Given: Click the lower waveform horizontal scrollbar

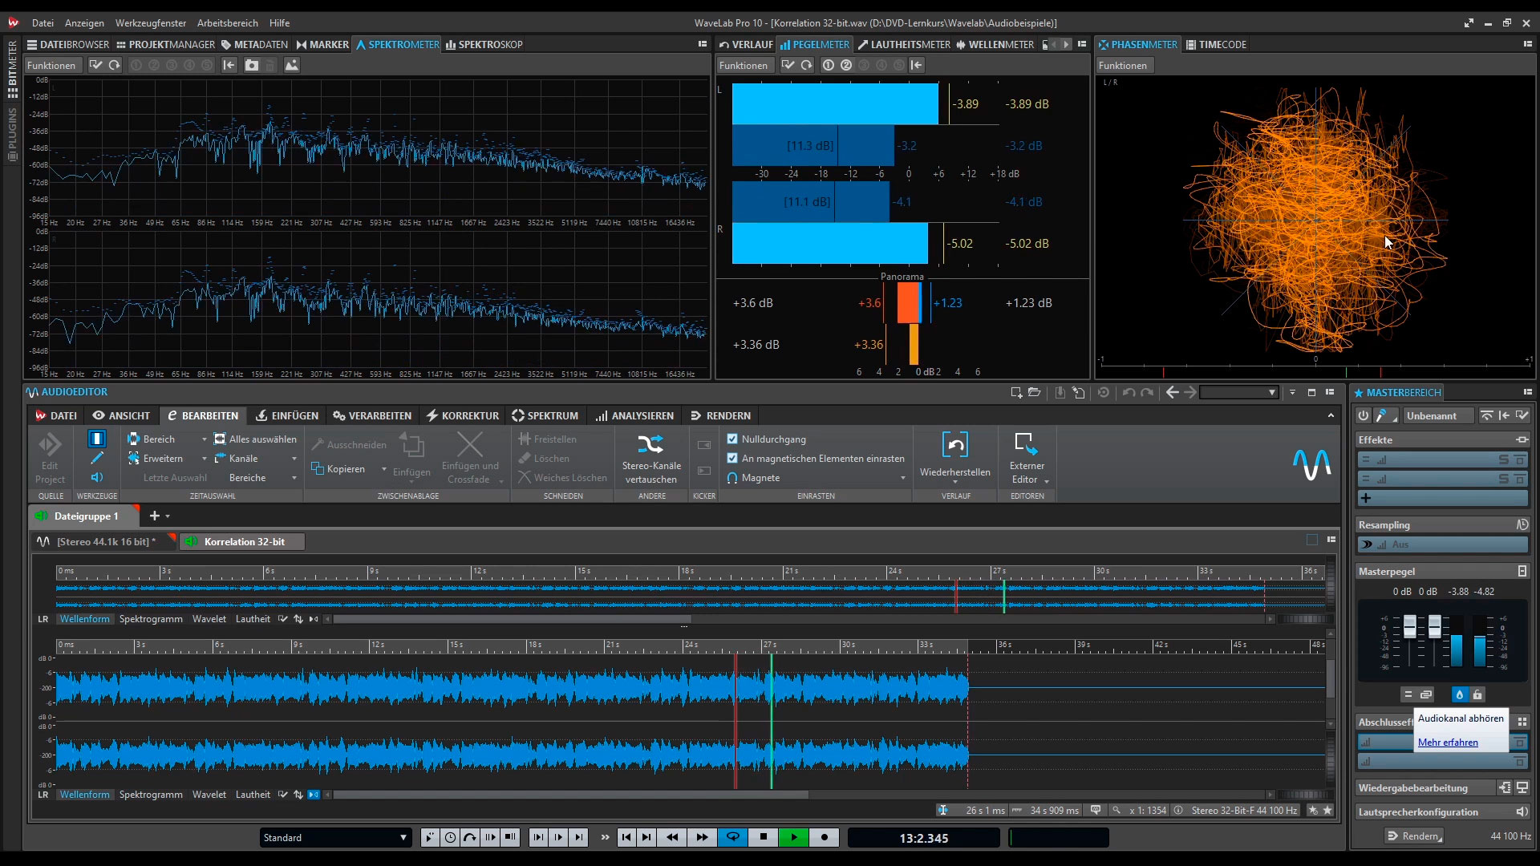Looking at the screenshot, I should pyautogui.click(x=571, y=795).
